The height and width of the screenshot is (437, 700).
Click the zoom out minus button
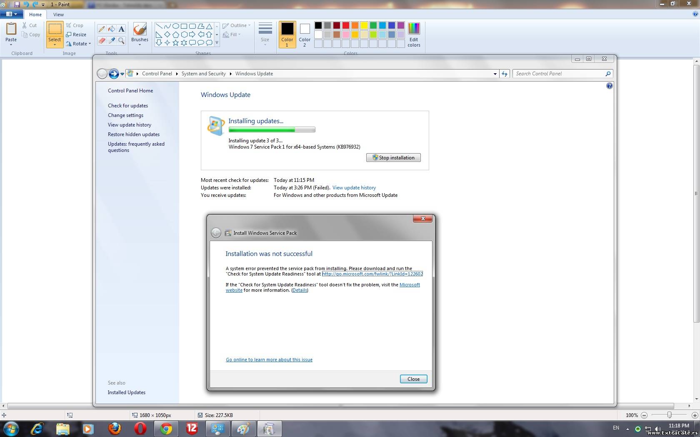(644, 415)
